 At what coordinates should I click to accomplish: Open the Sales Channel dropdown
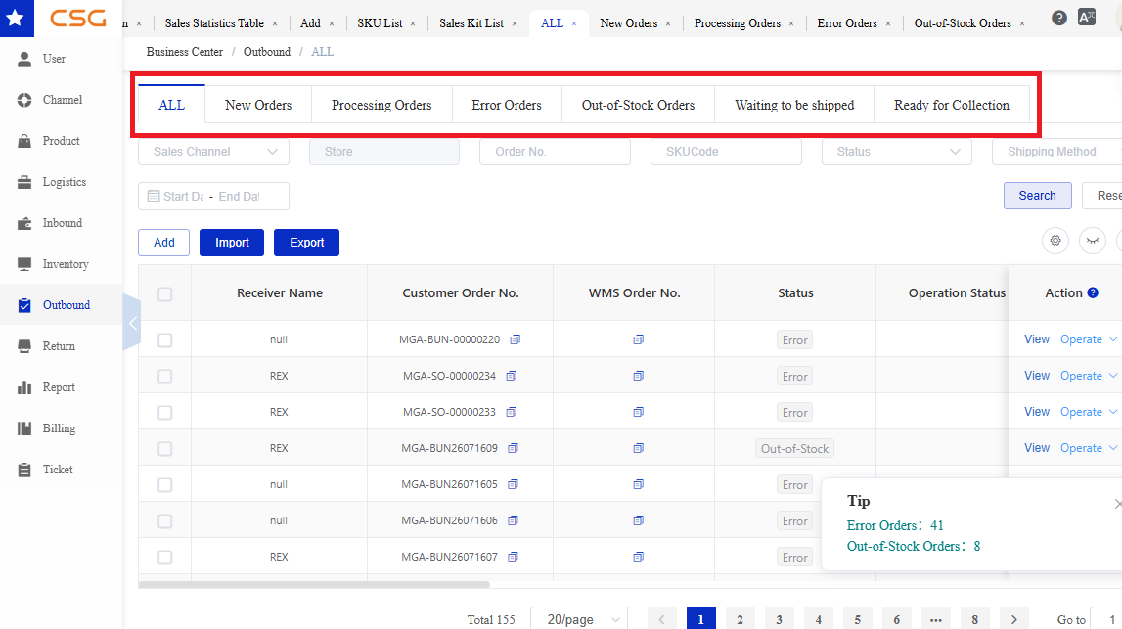[x=214, y=152]
